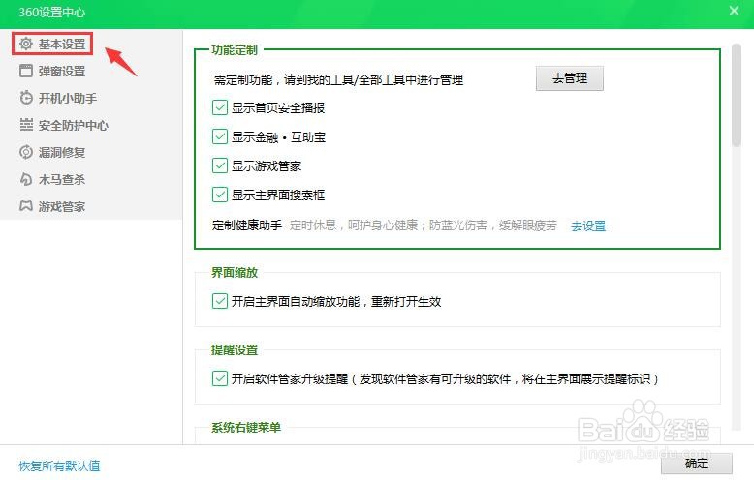Viewport: 754px width, 480px height.
Task: Click the window icon beside 弹窗设置
Action: pos(26,71)
